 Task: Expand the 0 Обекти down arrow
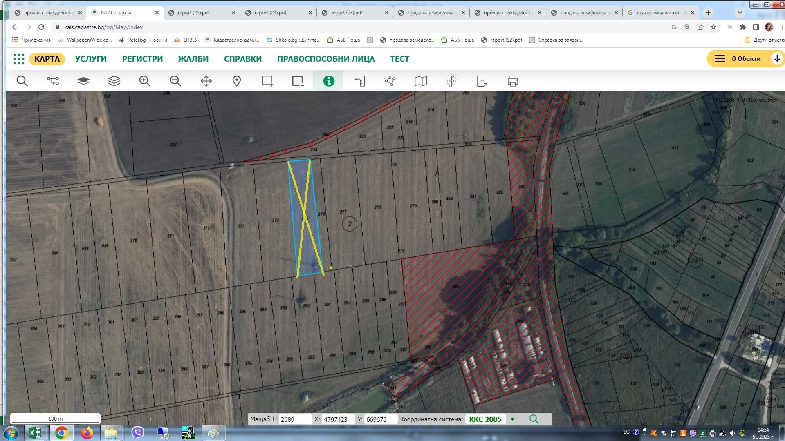click(777, 59)
